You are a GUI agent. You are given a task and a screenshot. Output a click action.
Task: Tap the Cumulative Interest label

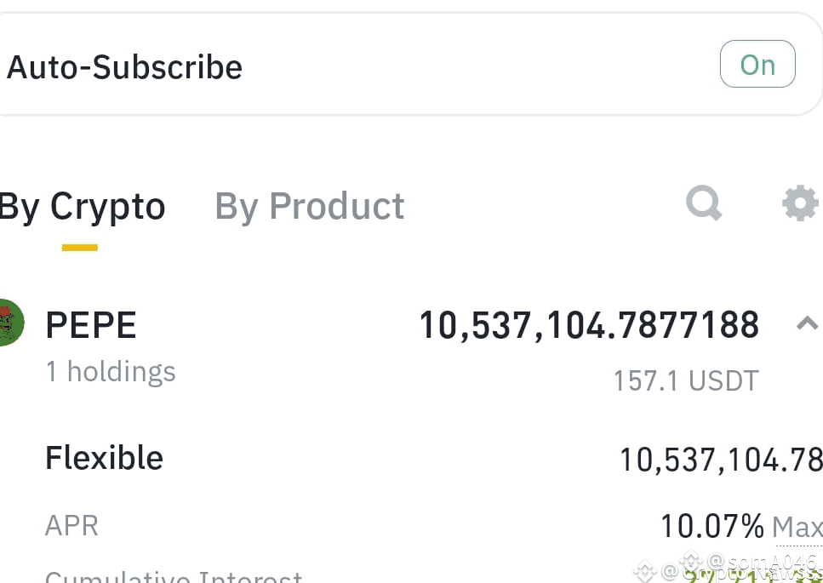pos(174,577)
